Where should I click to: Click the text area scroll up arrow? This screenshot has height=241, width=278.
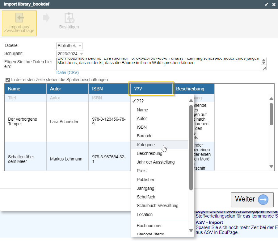[264, 60]
